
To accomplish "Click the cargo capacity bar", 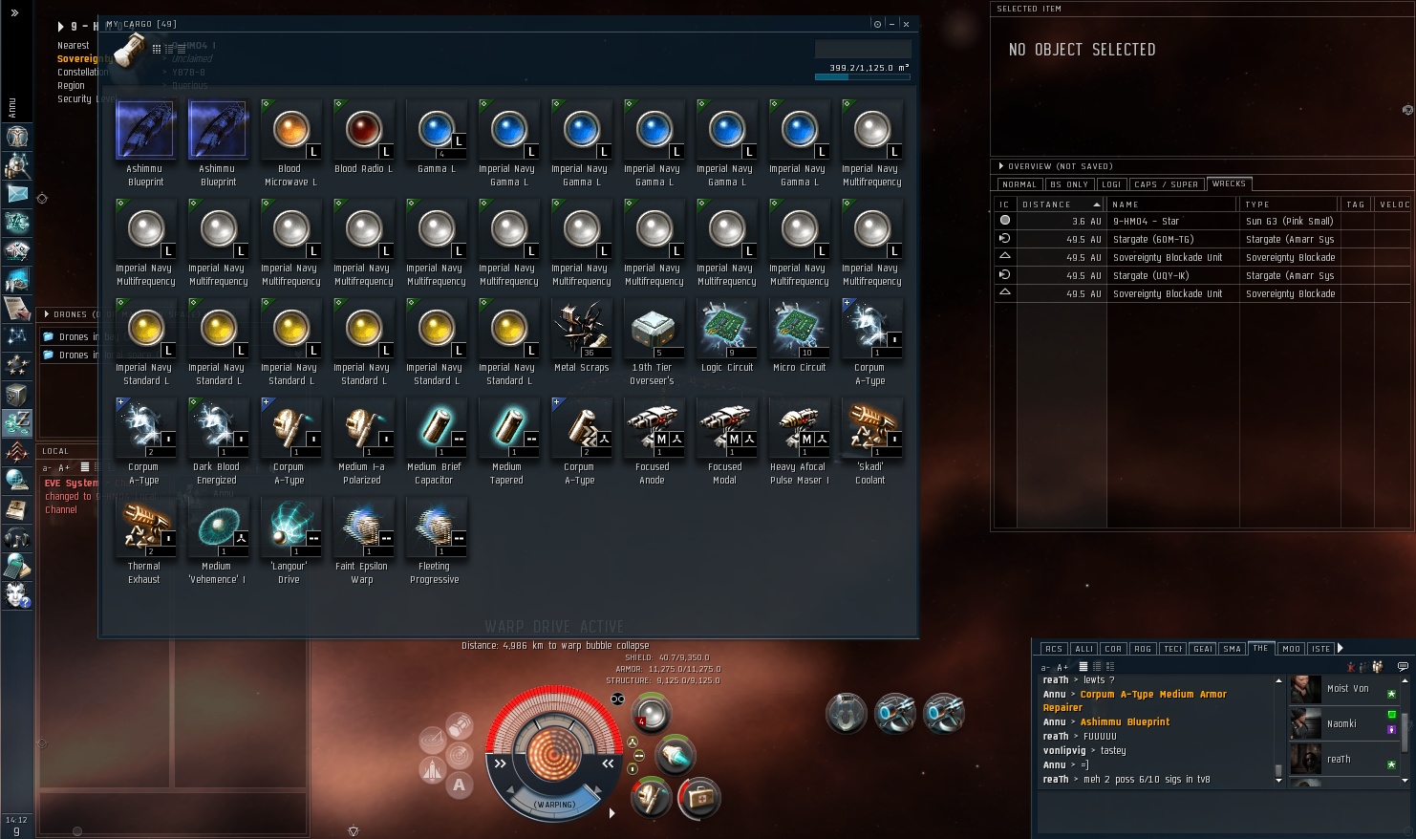I will pos(863,77).
